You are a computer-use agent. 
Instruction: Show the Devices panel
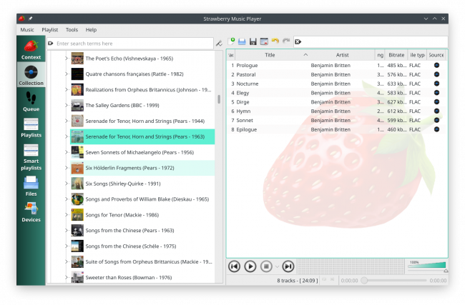31,211
